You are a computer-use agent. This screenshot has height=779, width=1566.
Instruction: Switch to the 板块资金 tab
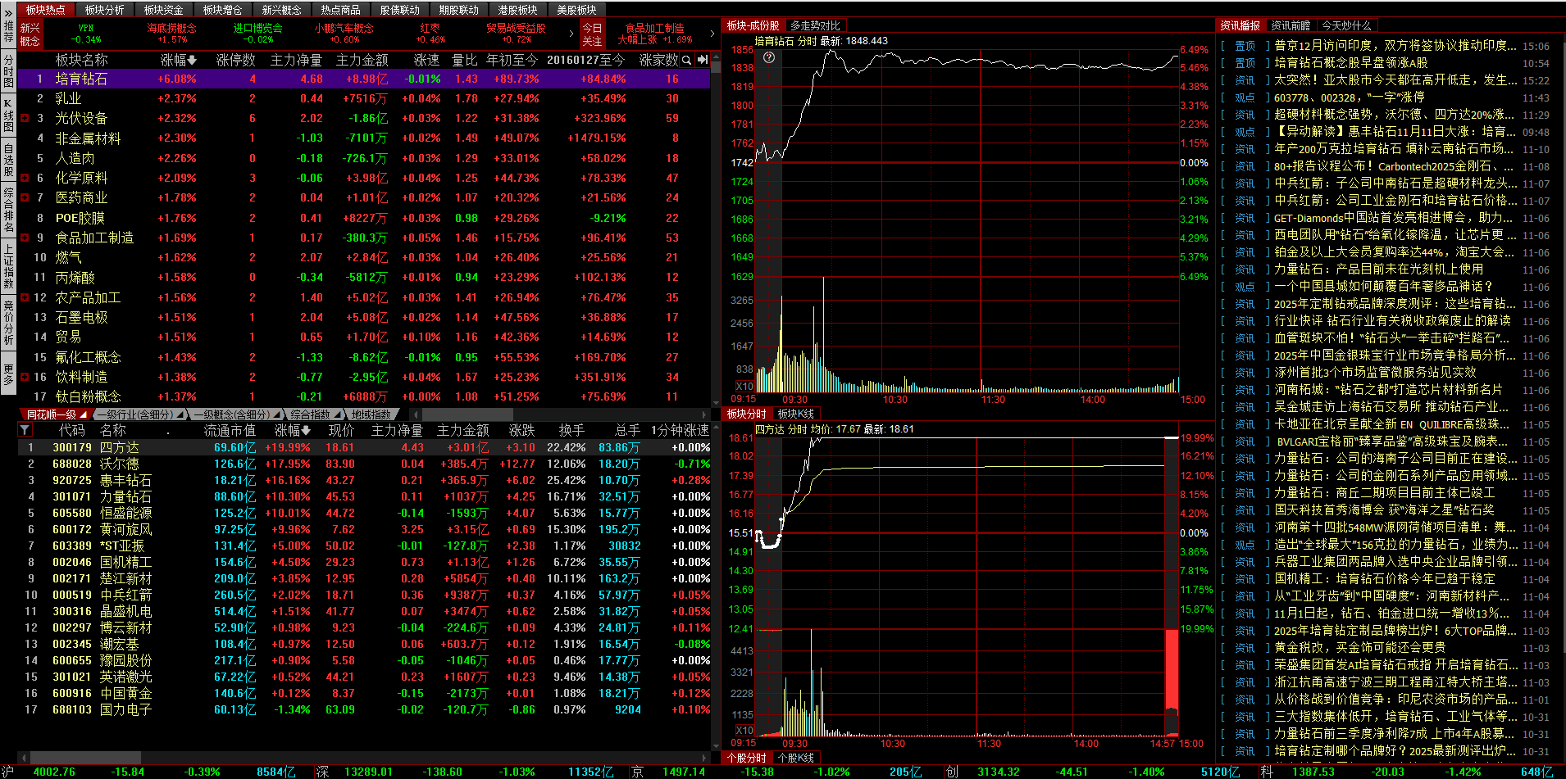[163, 10]
